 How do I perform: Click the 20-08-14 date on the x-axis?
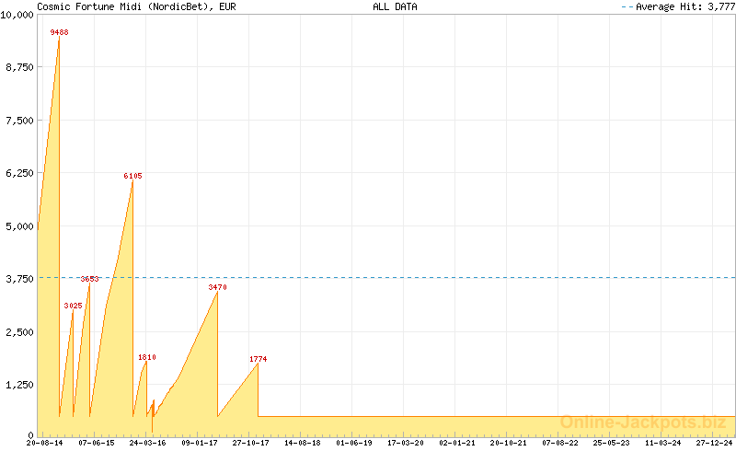pos(45,443)
